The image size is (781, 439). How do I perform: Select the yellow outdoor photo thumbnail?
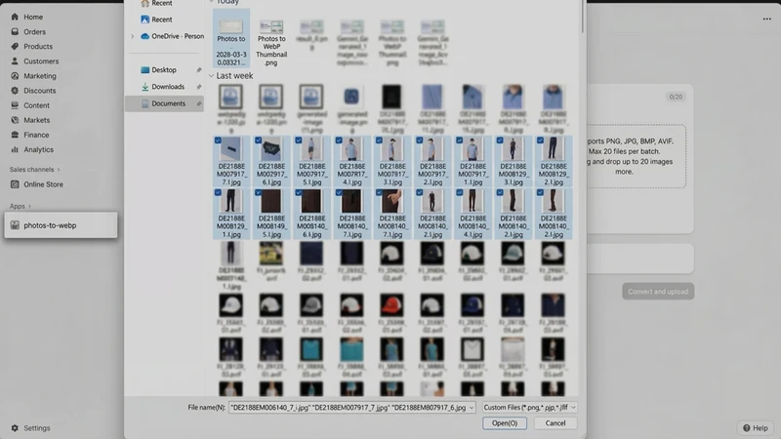pyautogui.click(x=271, y=254)
